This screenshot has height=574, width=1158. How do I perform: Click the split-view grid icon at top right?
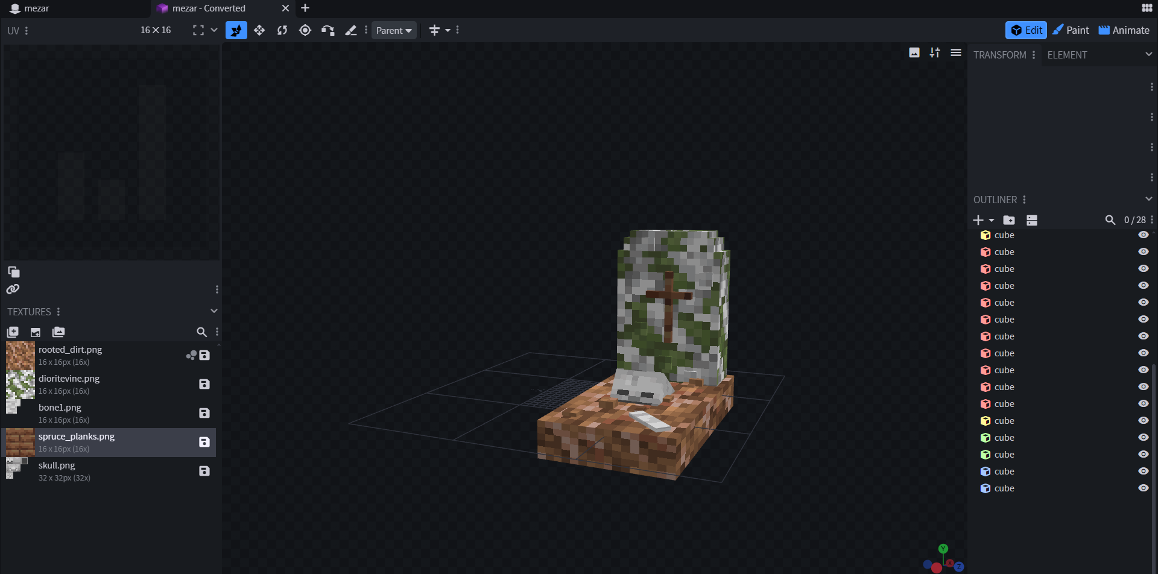tap(1147, 8)
